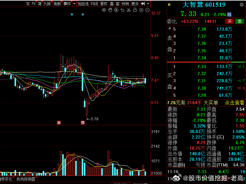
Task: Click the PK compare button
Action: [x=34, y=4]
